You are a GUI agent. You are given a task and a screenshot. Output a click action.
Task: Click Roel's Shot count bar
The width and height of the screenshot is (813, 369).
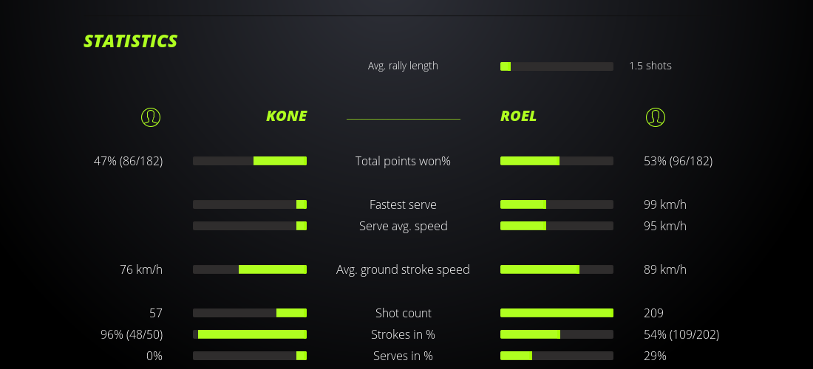point(557,313)
